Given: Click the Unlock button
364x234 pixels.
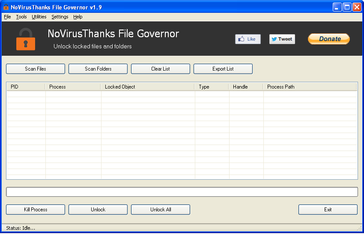Looking at the screenshot, I should click(x=98, y=210).
